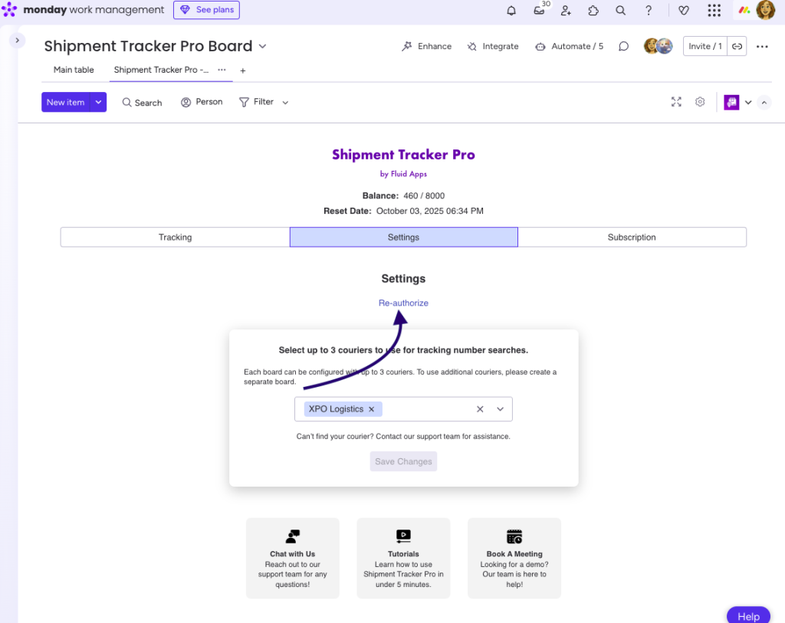Select the Shipment Tracker Pro view tab
The height and width of the screenshot is (623, 785).
[161, 70]
